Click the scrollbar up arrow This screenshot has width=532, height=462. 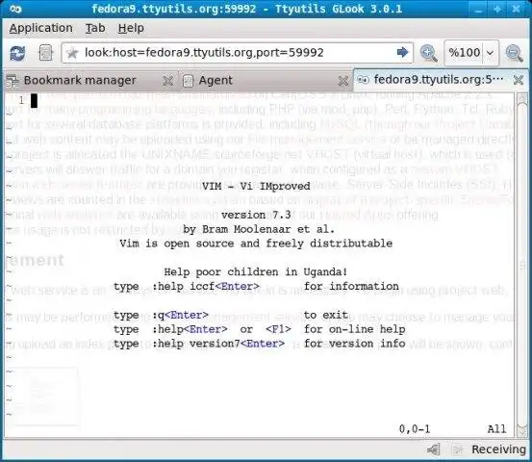(522, 98)
